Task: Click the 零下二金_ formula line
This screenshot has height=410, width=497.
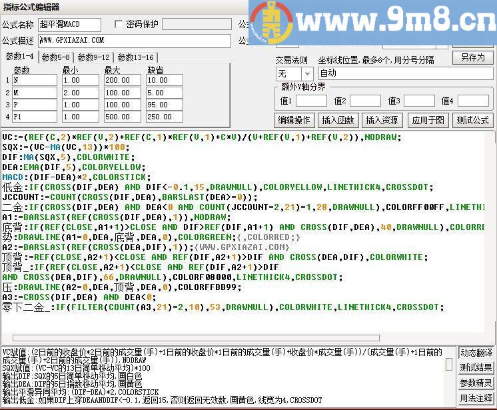Action: click(223, 307)
